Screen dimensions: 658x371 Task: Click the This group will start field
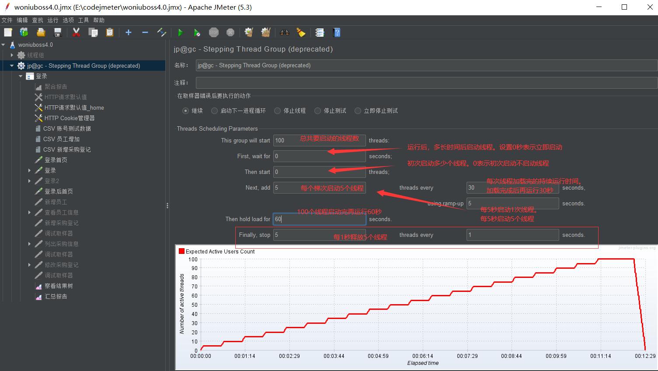click(x=320, y=140)
